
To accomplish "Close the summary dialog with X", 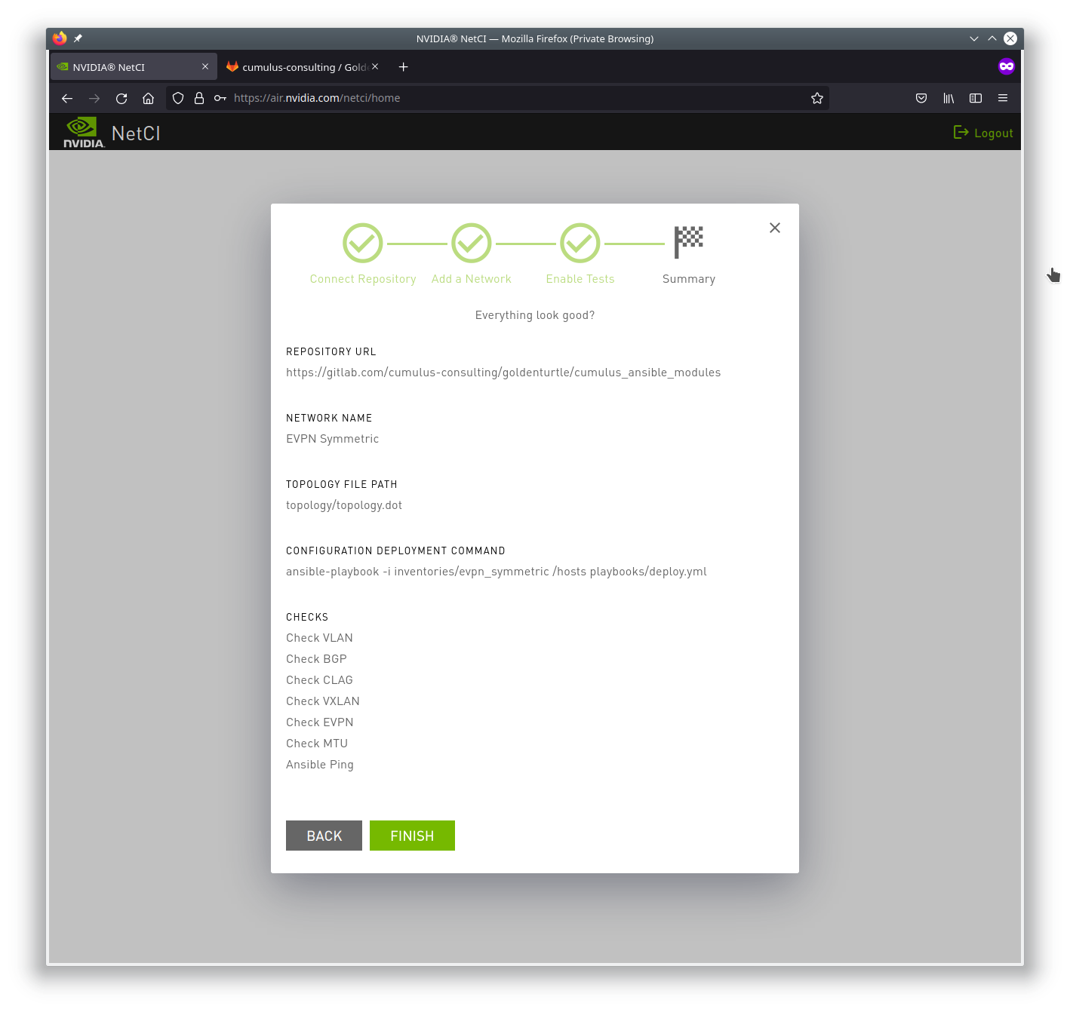I will [775, 228].
